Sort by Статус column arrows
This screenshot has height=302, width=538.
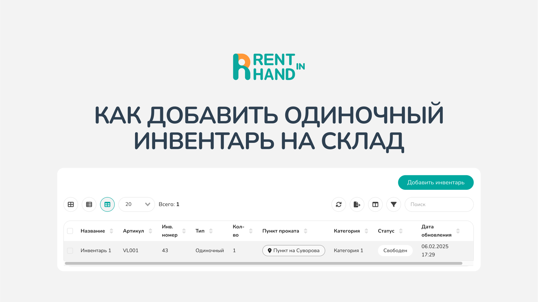click(x=401, y=231)
